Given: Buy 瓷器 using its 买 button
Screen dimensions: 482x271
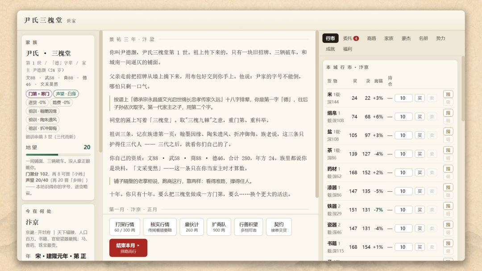Looking at the screenshot, I should tap(420, 228).
